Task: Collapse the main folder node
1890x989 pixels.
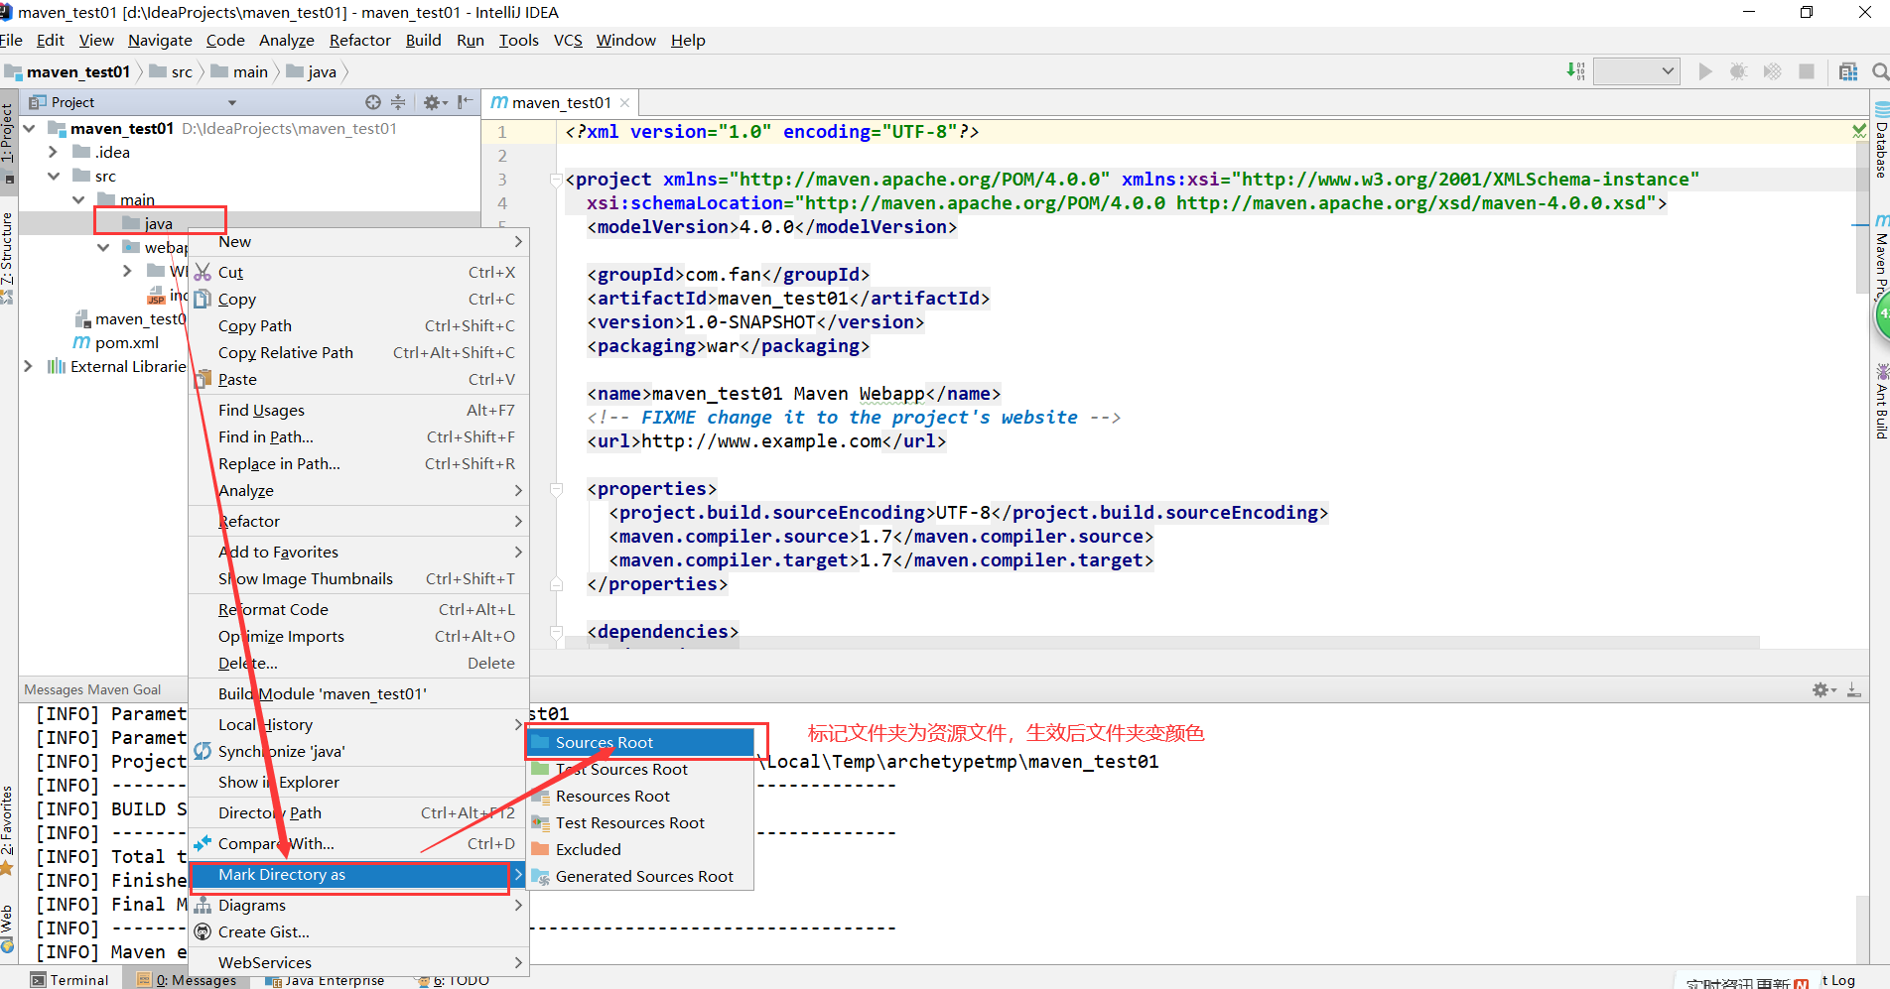Action: pyautogui.click(x=78, y=199)
